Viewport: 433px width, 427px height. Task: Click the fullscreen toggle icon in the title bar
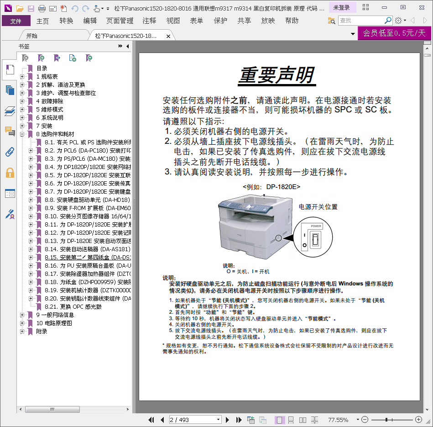tap(365, 7)
